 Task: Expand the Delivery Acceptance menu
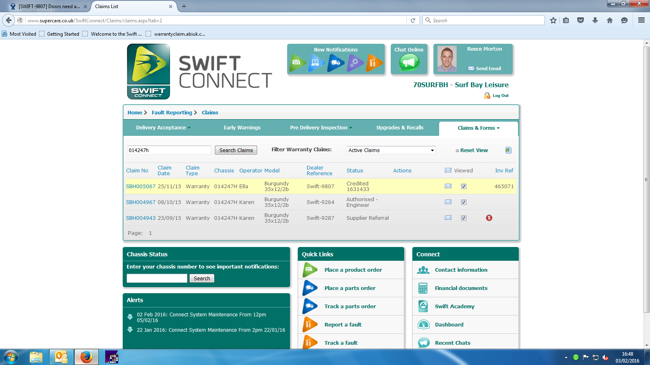click(163, 128)
